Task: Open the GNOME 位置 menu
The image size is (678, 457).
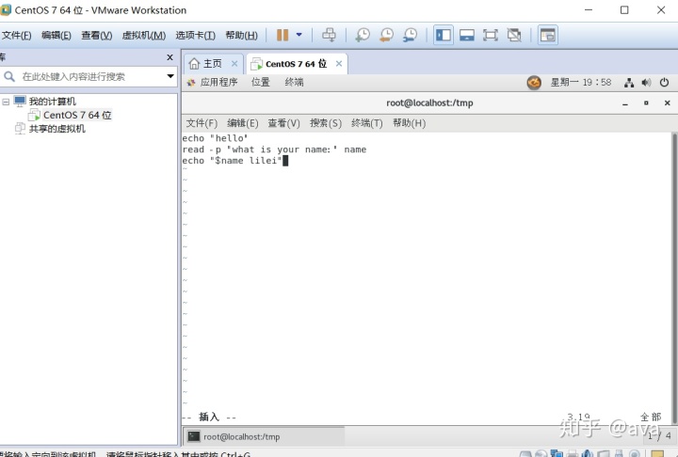Action: click(x=261, y=82)
